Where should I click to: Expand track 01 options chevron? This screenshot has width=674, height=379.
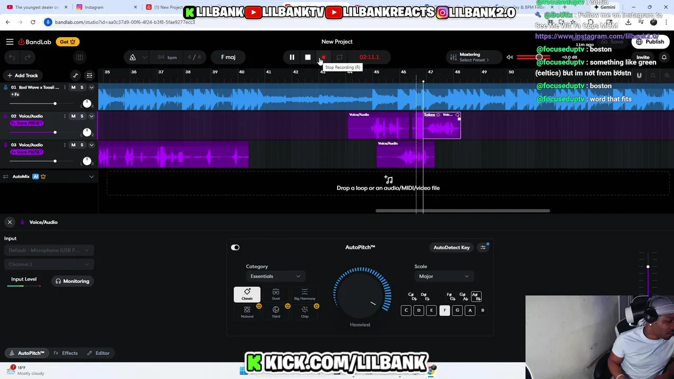pos(91,87)
